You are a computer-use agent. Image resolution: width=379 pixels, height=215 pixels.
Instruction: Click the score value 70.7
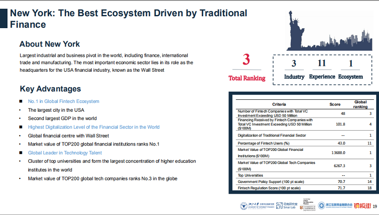pos(341,182)
